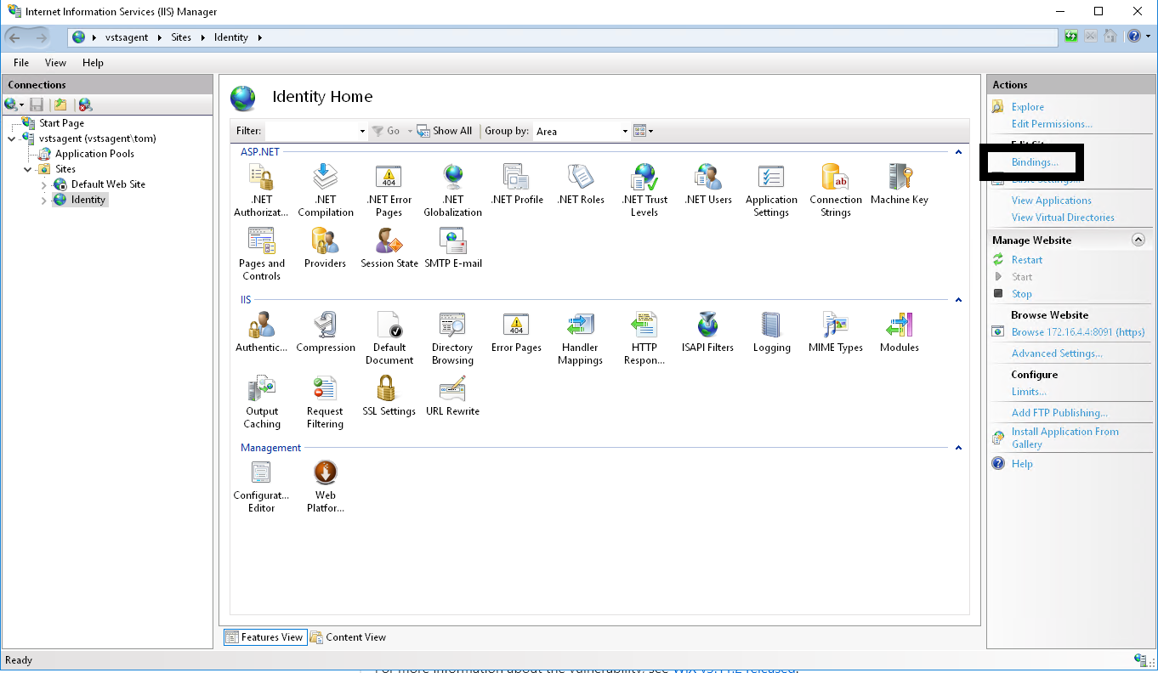Open the Application Settings feature
Screen dimensions: 1158x673
(x=772, y=189)
